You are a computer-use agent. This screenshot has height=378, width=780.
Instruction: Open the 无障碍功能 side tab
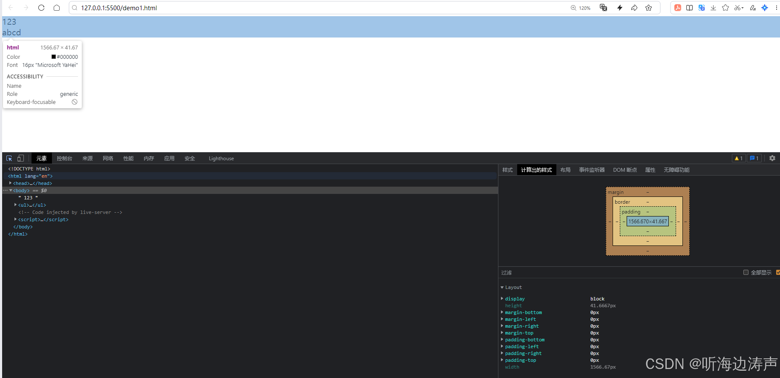[x=676, y=170]
